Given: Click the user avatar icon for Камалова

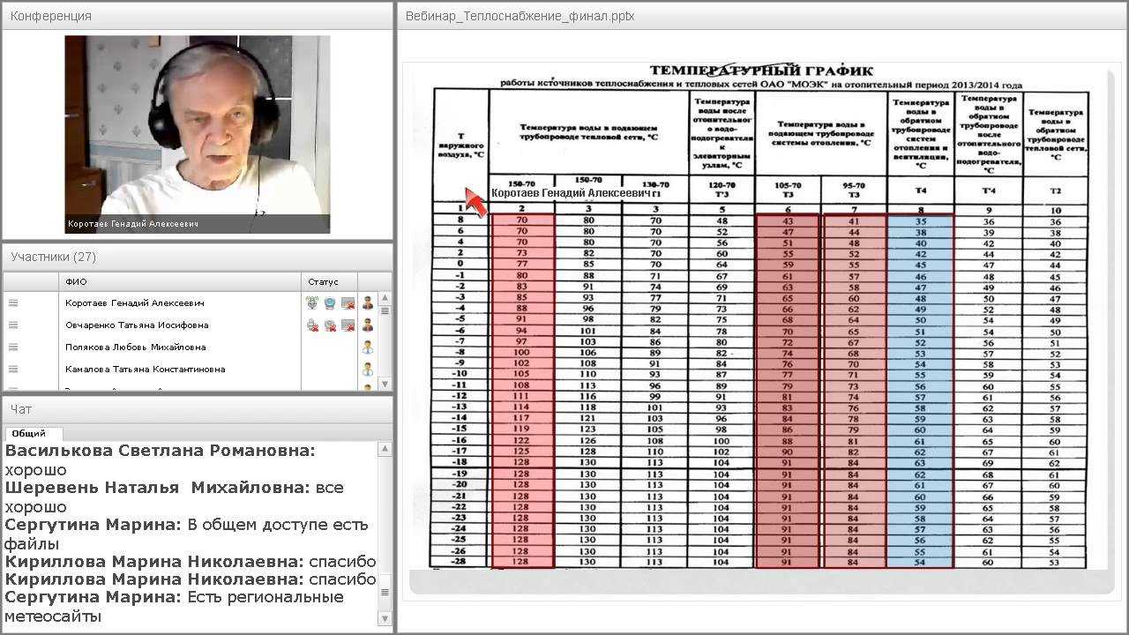Looking at the screenshot, I should pyautogui.click(x=368, y=370).
